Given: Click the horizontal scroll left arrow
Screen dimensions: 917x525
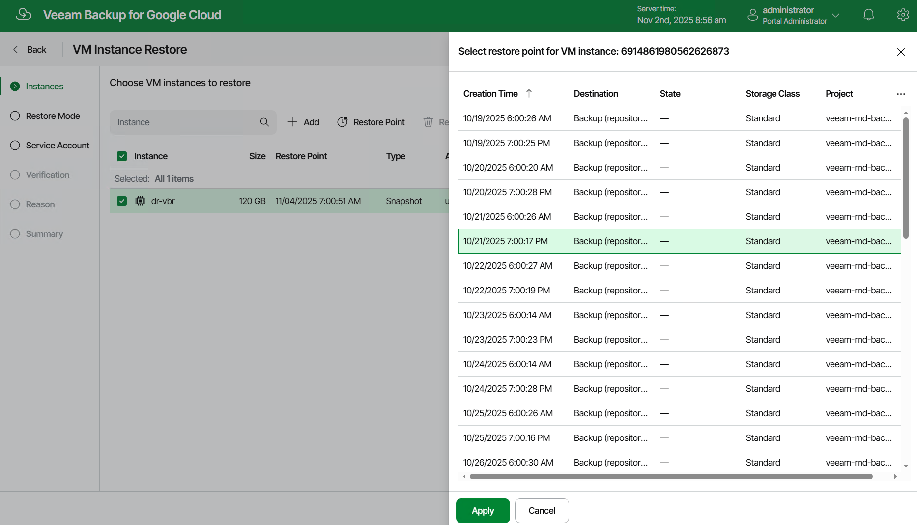Looking at the screenshot, I should [464, 476].
